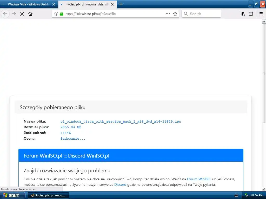Toggle the sidebar view icon
The image size is (266, 199).
(251, 14)
